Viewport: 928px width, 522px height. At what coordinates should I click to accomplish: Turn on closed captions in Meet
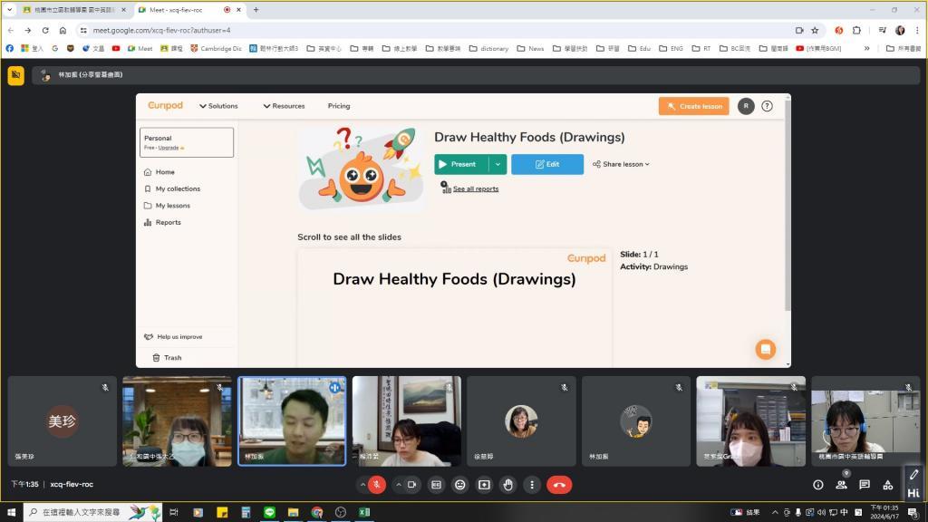(436, 485)
